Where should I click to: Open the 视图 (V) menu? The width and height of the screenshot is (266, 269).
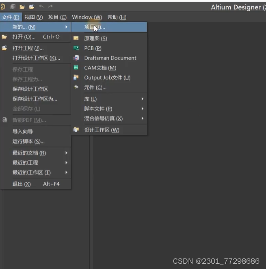click(34, 17)
